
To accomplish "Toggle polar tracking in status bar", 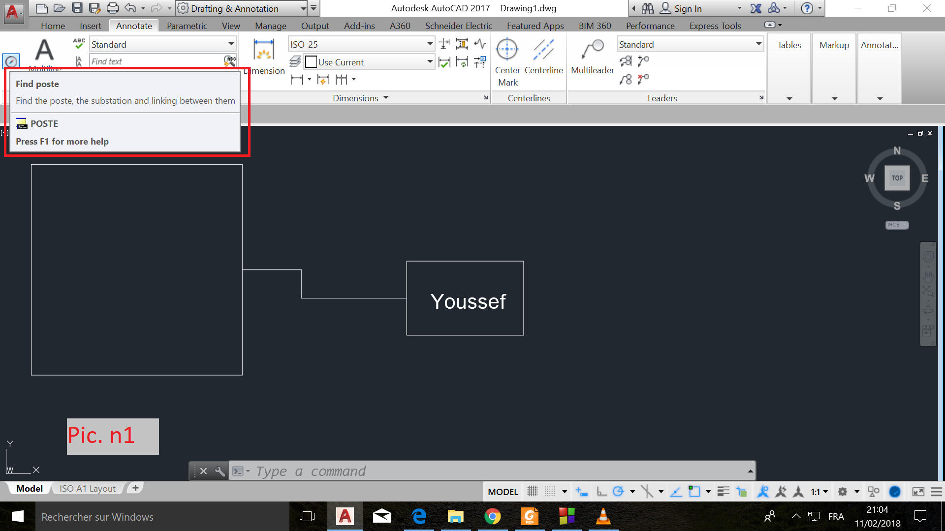I will 618,491.
